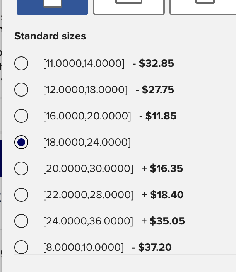
Task: Pick the square orientation button
Action: pyautogui.click(x=203, y=8)
